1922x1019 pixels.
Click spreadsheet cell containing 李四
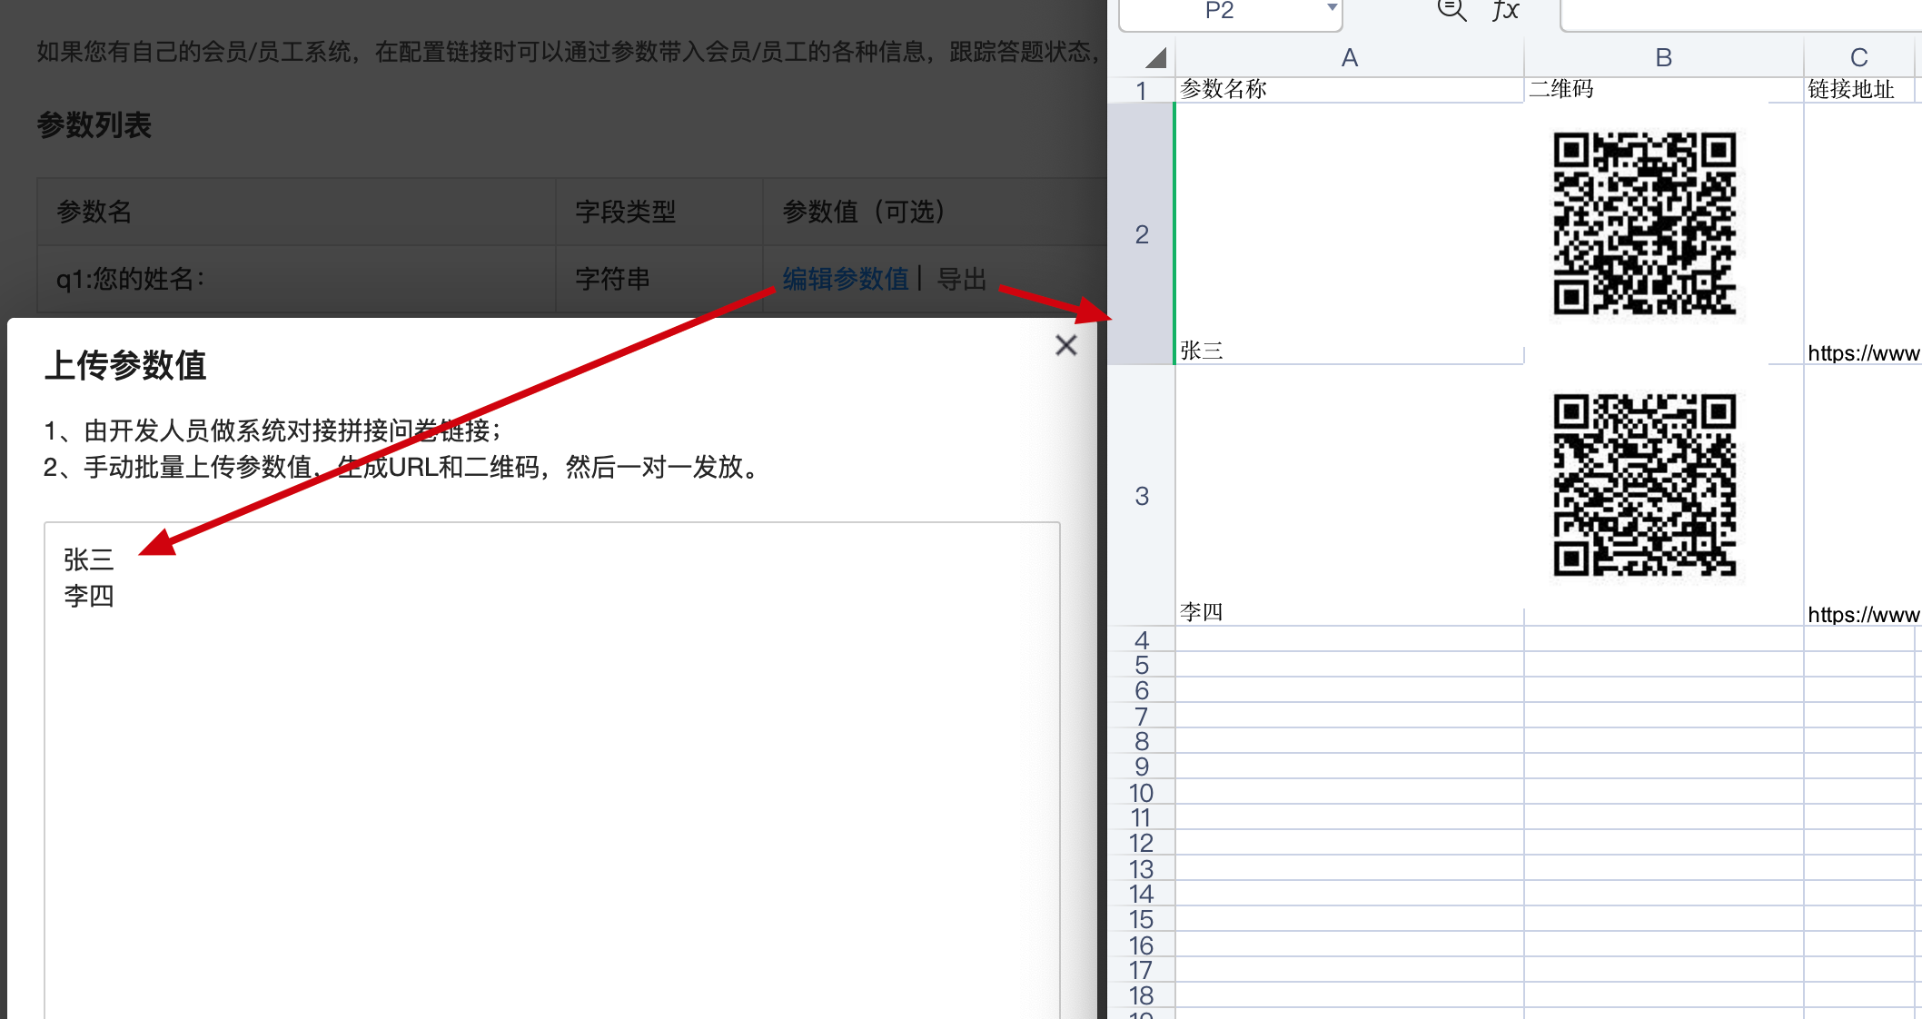pyautogui.click(x=1350, y=496)
